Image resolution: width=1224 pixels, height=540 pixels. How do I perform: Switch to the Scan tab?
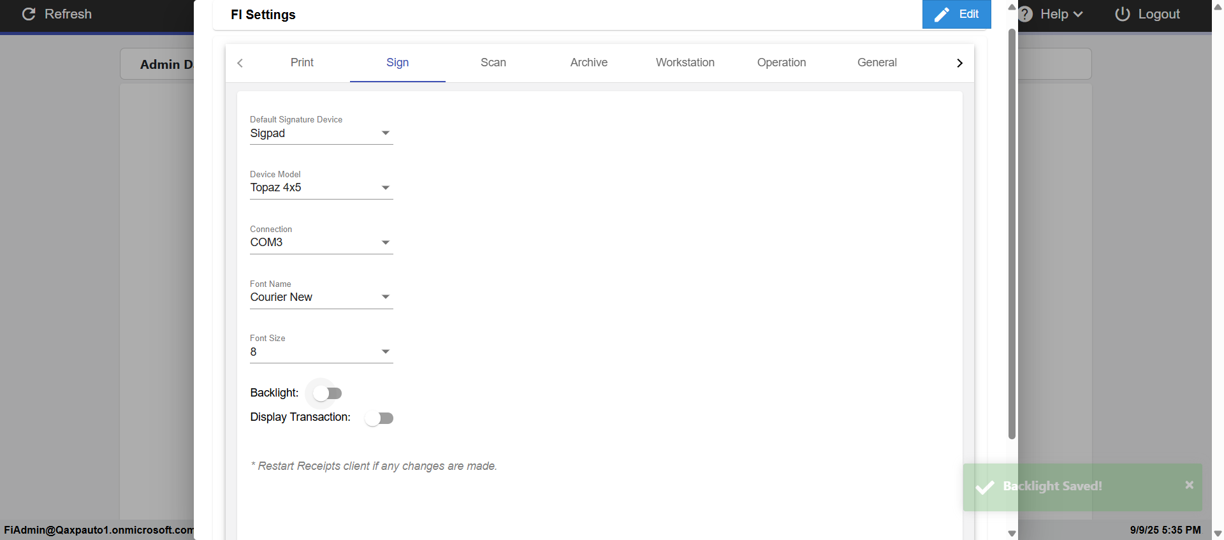(x=493, y=62)
